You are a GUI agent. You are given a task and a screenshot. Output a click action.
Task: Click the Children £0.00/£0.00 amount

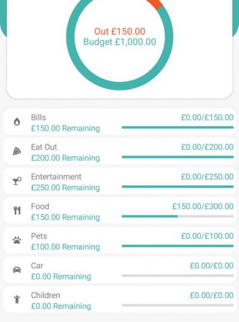[x=212, y=295]
